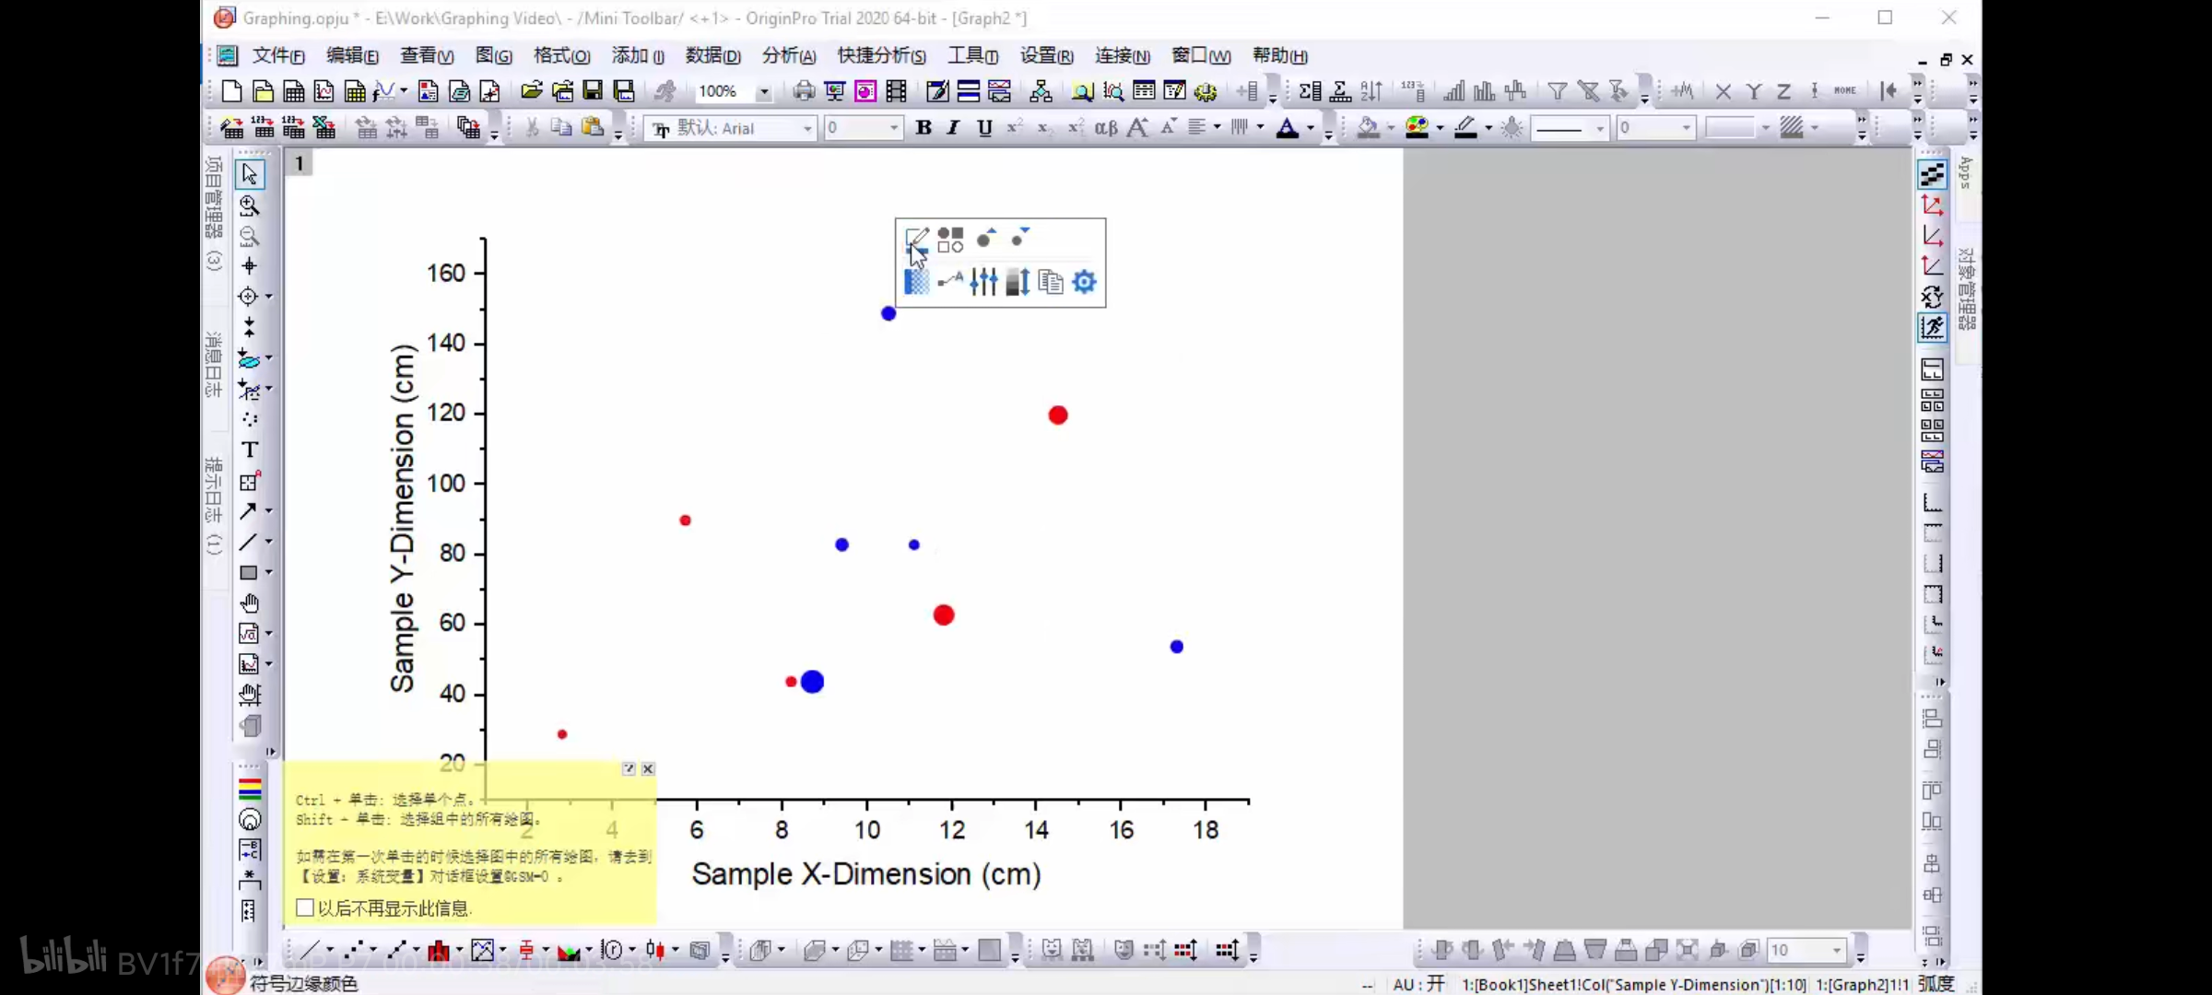Check the 以后不再显示此信息 checkbox
2212x995 pixels.
coord(305,907)
